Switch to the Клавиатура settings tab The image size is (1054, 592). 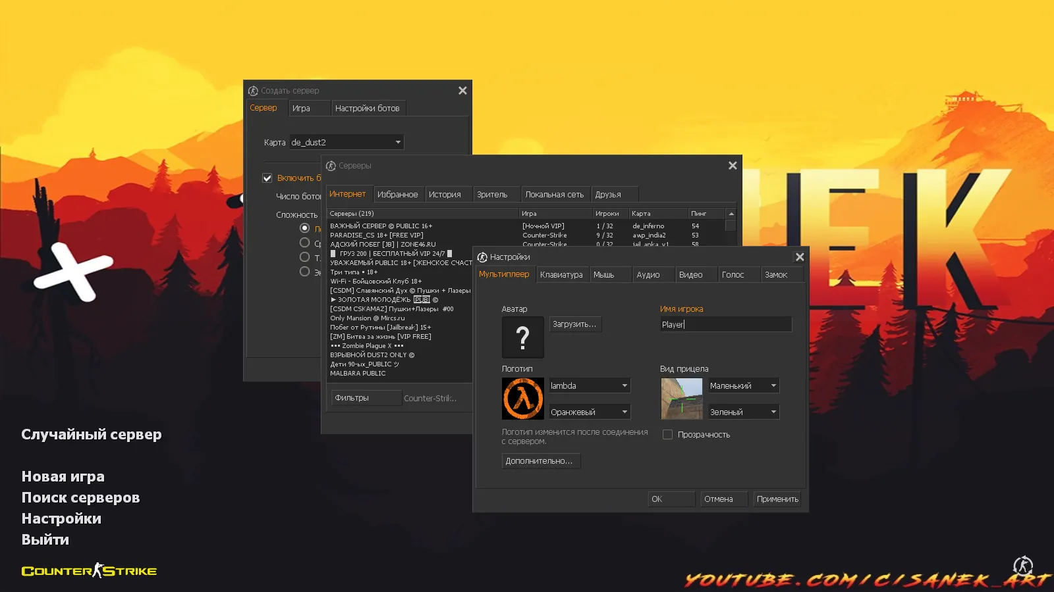point(561,275)
